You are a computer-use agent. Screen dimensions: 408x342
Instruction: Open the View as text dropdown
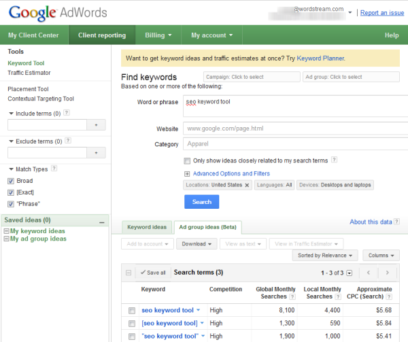243,244
